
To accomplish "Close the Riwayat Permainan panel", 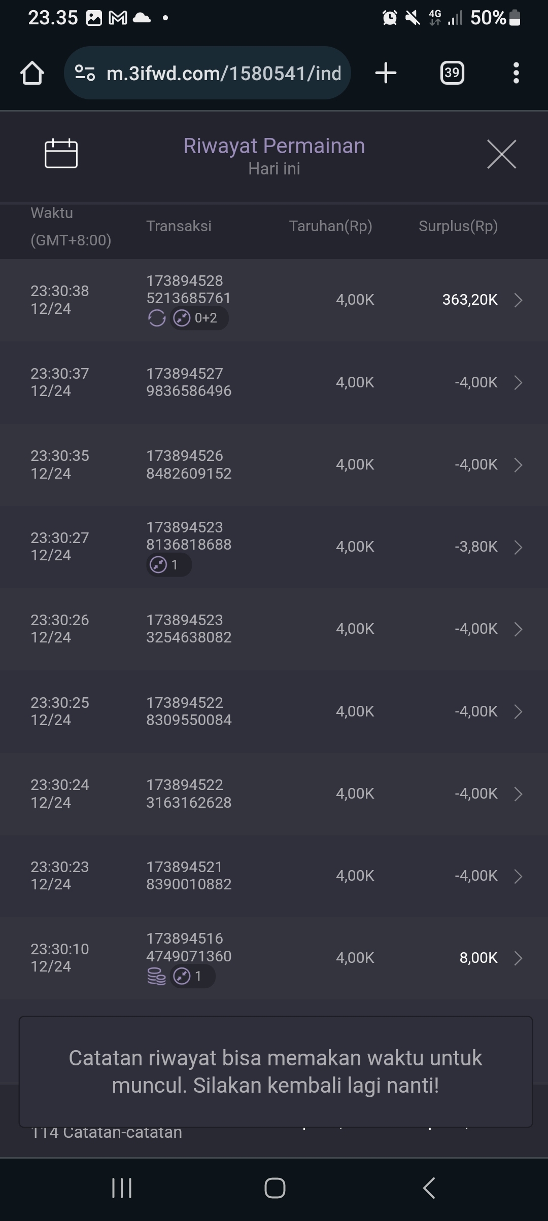I will pyautogui.click(x=501, y=154).
